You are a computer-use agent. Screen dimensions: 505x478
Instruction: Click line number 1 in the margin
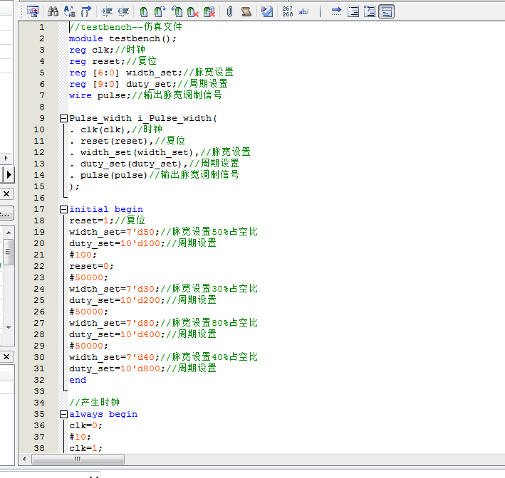click(x=42, y=27)
